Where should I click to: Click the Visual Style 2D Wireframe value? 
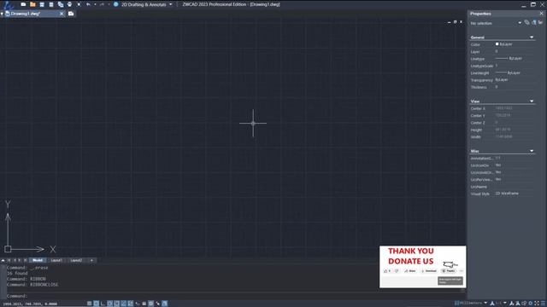(x=507, y=194)
